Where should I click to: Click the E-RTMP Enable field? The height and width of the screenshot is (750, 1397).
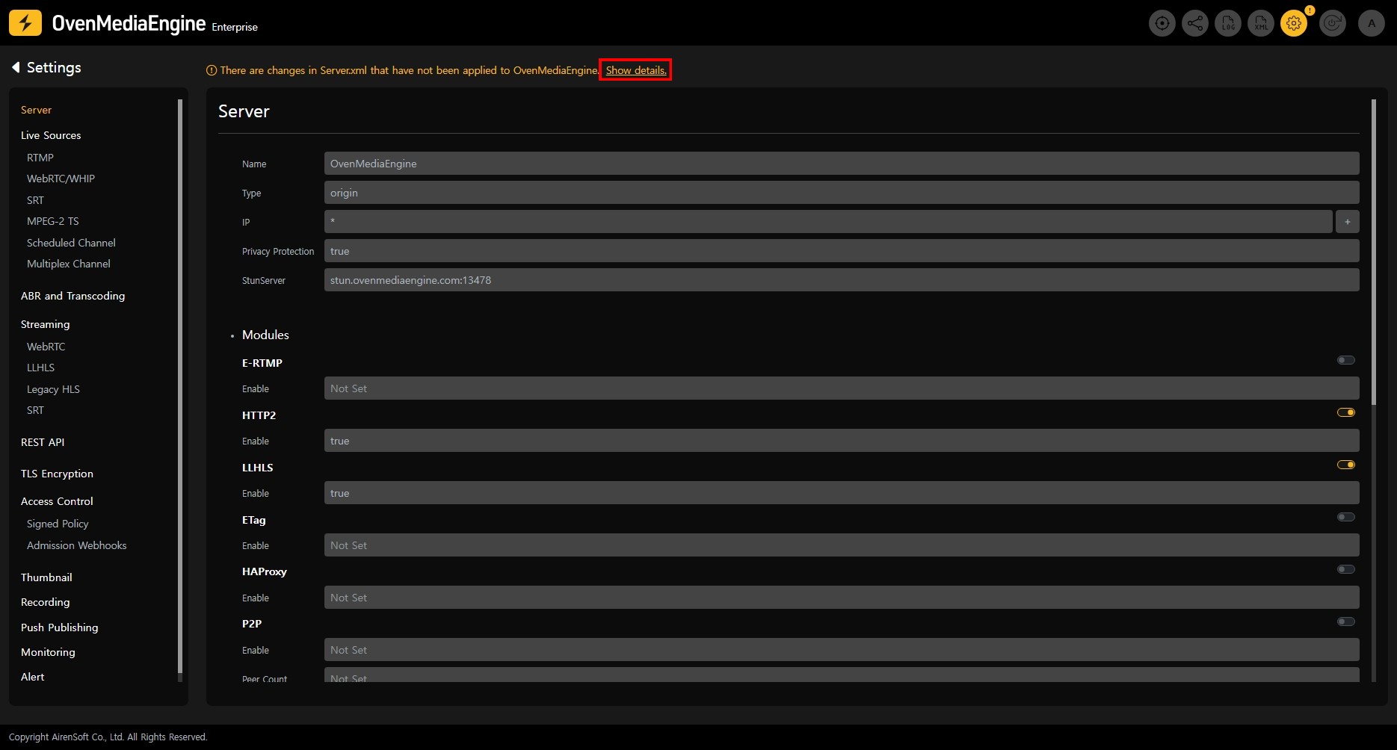tap(842, 388)
